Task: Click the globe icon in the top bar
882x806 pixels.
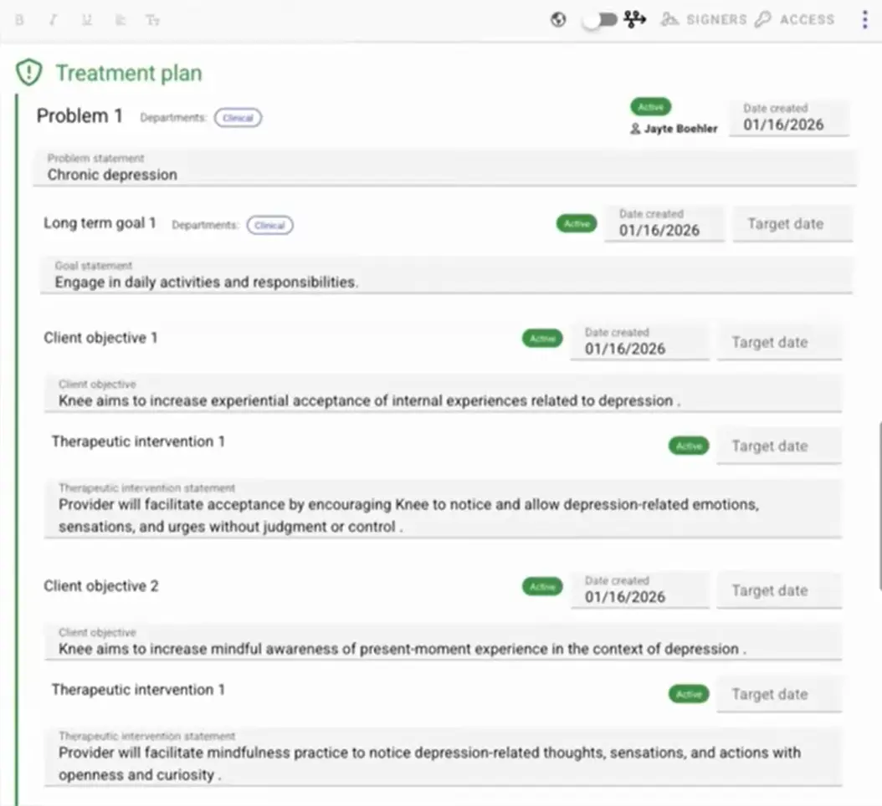Action: tap(558, 18)
